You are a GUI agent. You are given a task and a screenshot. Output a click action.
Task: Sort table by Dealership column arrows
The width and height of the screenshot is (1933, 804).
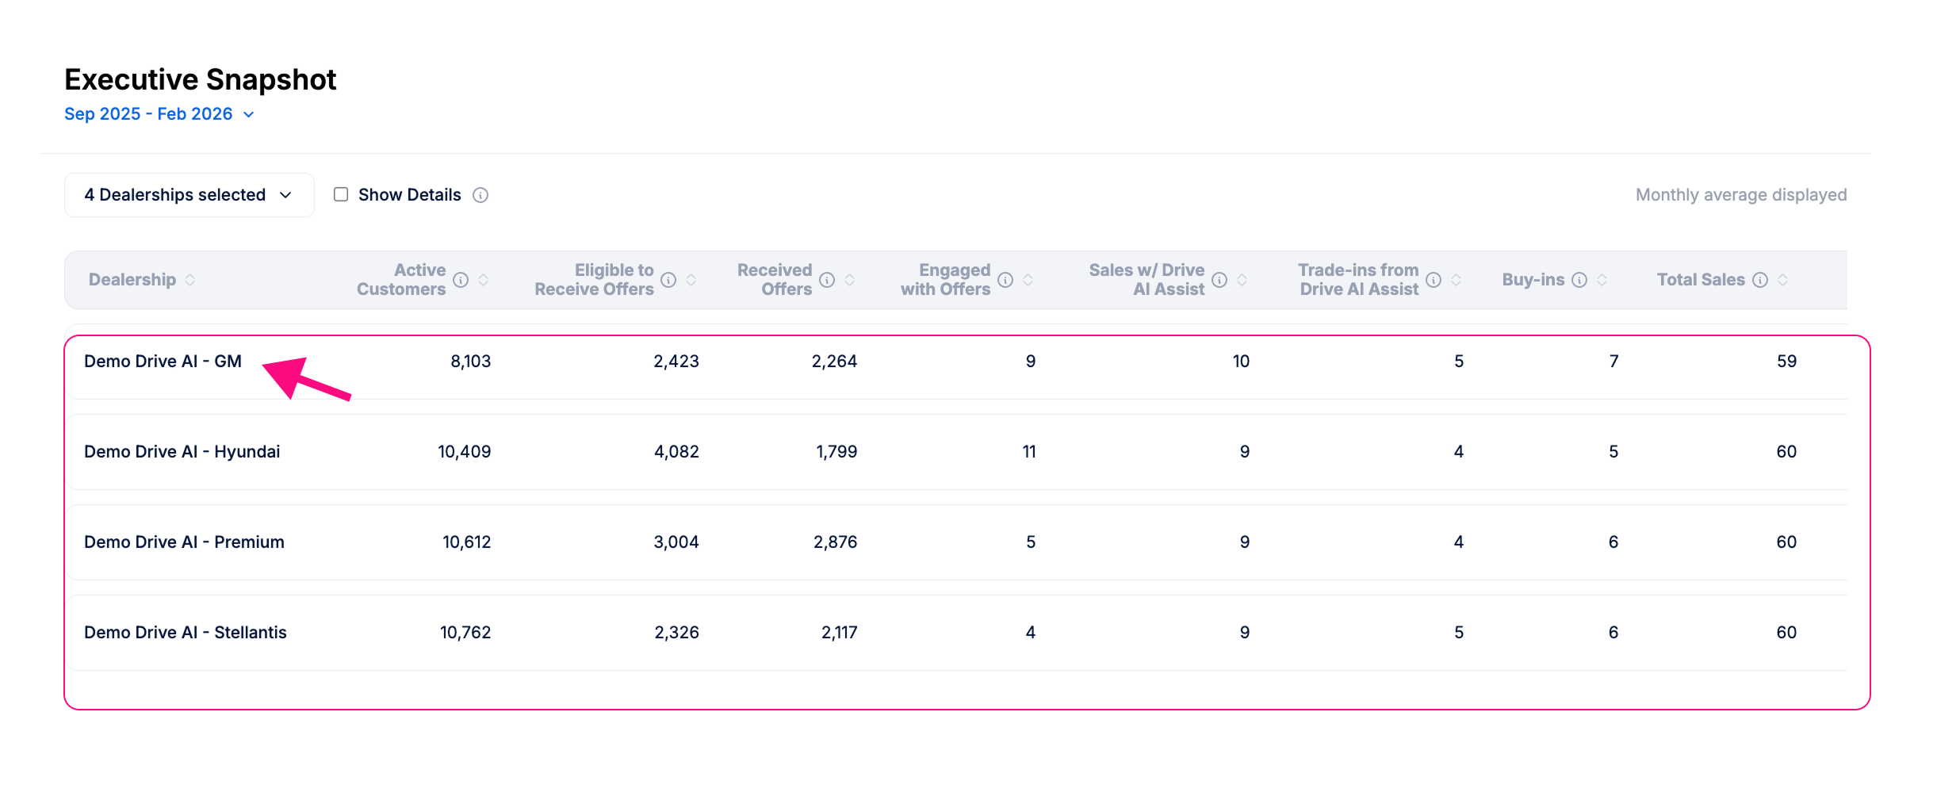(190, 280)
